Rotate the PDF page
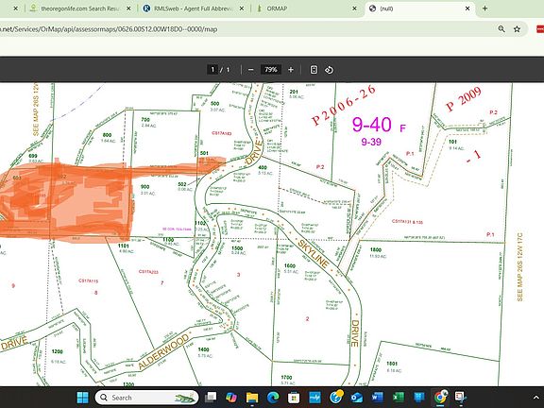This screenshot has height=408, width=544. pos(329,70)
